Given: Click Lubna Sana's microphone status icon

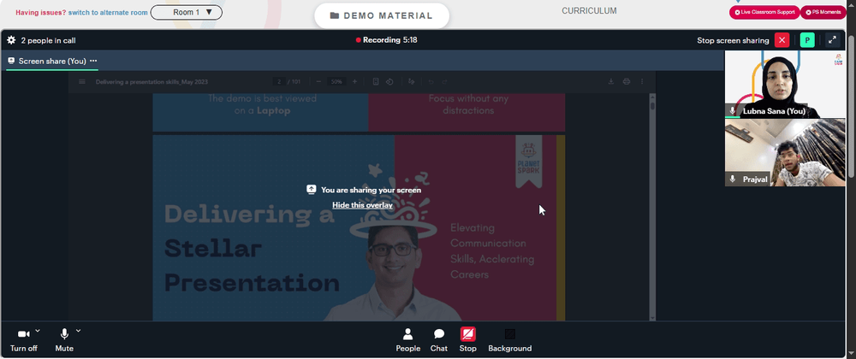Looking at the screenshot, I should pos(732,111).
